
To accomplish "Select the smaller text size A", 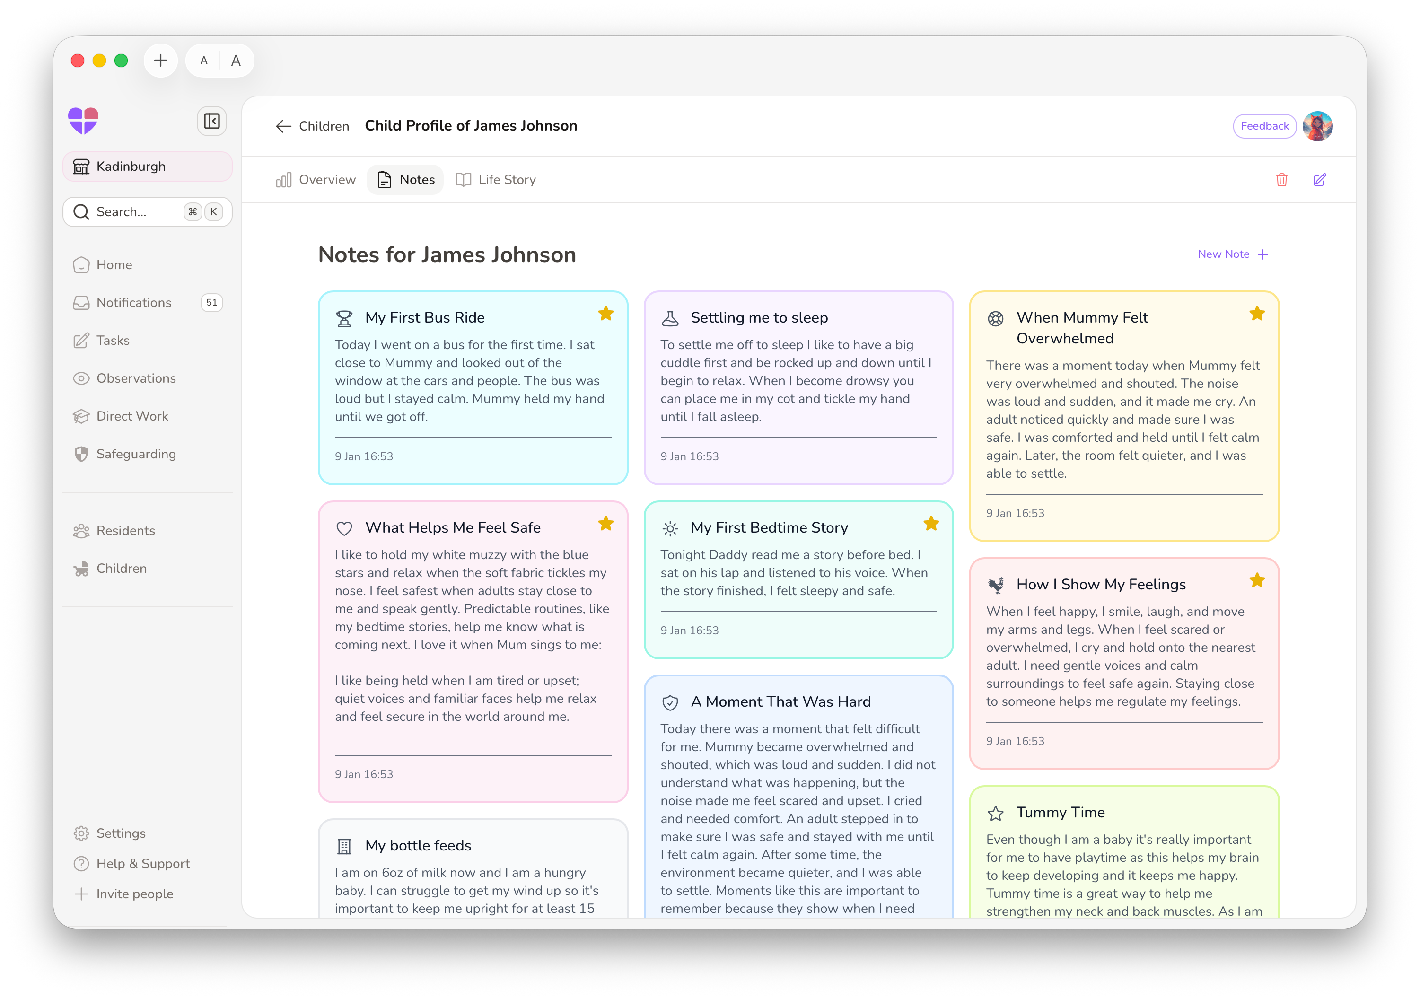I will 203,61.
